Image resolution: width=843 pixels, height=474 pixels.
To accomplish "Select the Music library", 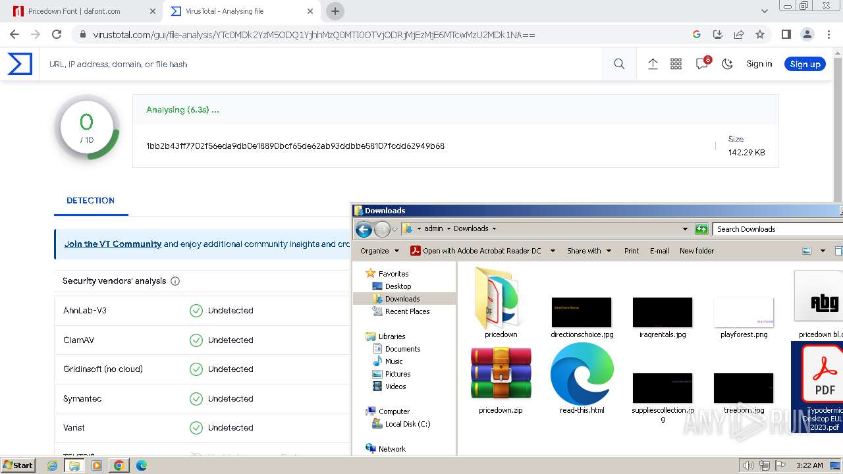I will pyautogui.click(x=394, y=361).
